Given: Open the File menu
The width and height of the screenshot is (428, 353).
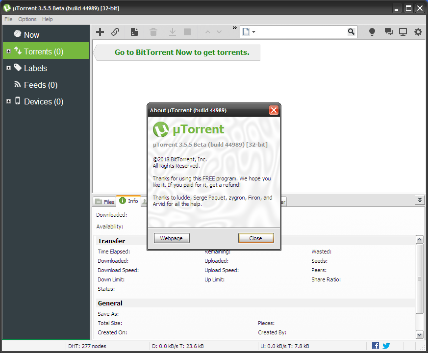Looking at the screenshot, I should [x=8, y=19].
